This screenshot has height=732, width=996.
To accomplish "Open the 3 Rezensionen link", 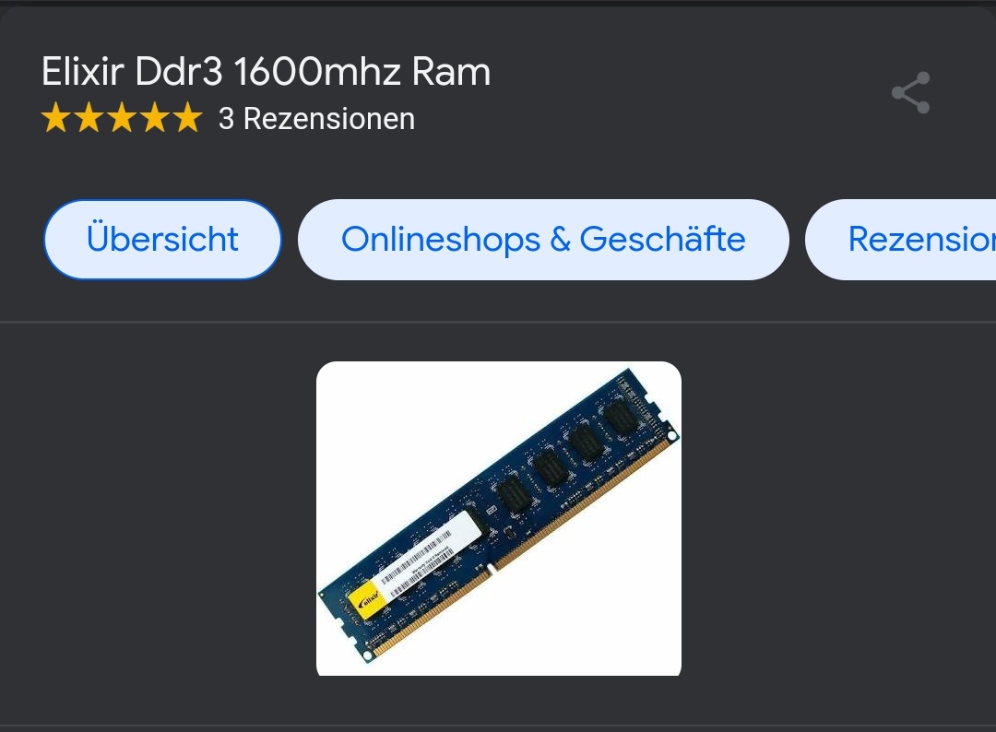I will point(316,119).
